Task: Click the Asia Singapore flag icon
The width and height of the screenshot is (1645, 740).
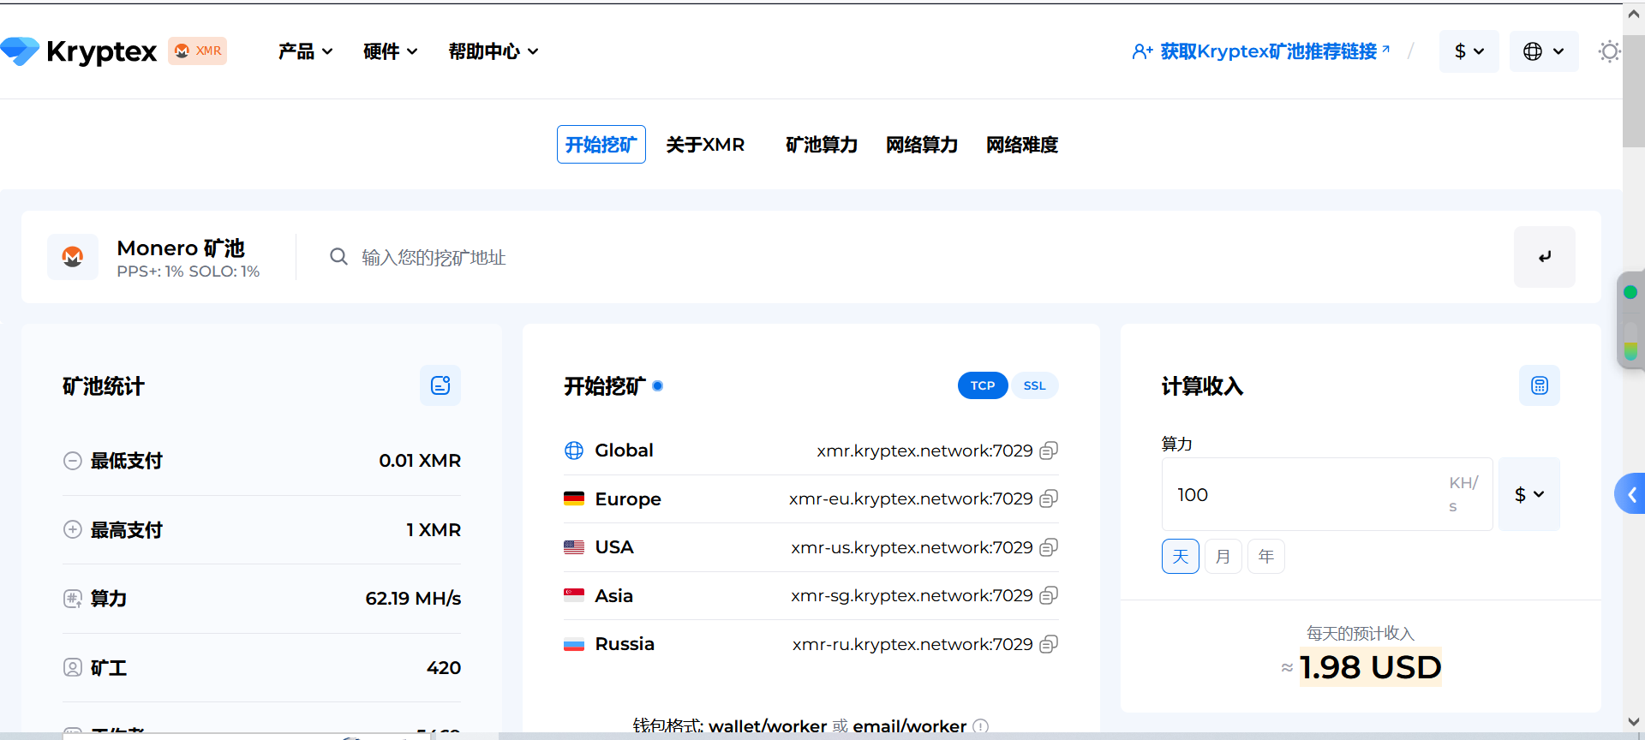Action: (574, 595)
